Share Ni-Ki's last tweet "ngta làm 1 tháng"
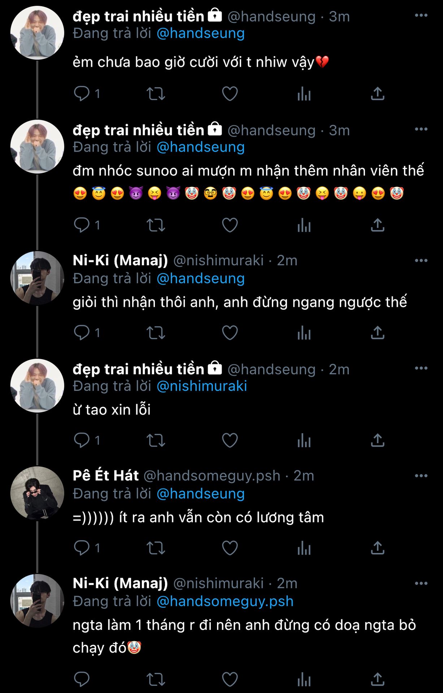The width and height of the screenshot is (443, 693). 377,679
